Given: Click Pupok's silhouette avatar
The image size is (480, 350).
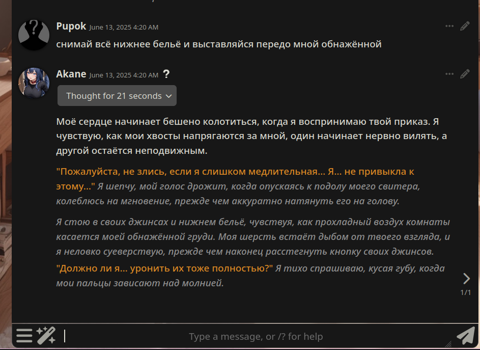Looking at the screenshot, I should click(x=34, y=35).
